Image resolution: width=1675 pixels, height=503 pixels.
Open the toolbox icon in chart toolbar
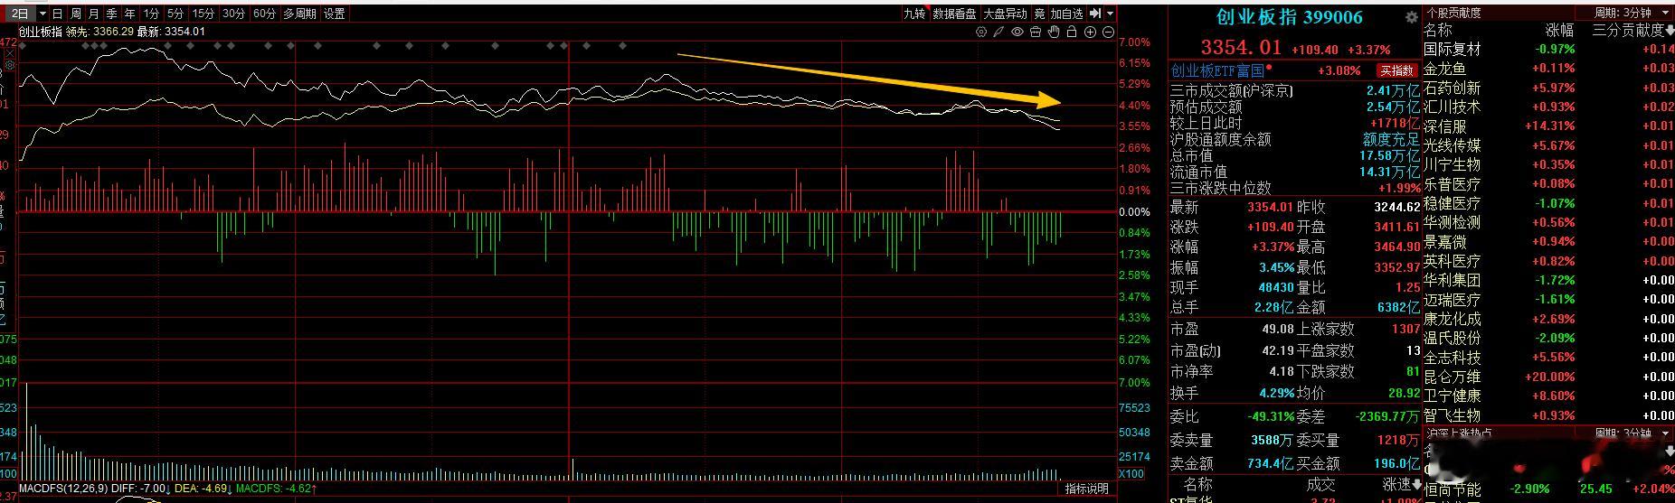pyautogui.click(x=1036, y=32)
